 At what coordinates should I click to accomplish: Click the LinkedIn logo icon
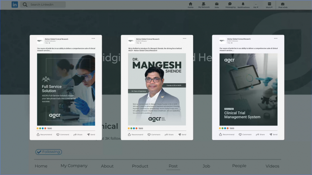14,4
